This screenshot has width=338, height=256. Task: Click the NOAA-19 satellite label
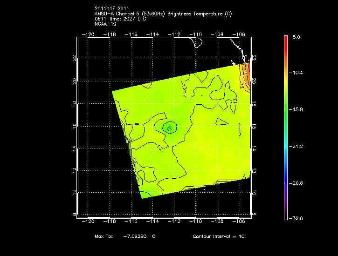105,24
